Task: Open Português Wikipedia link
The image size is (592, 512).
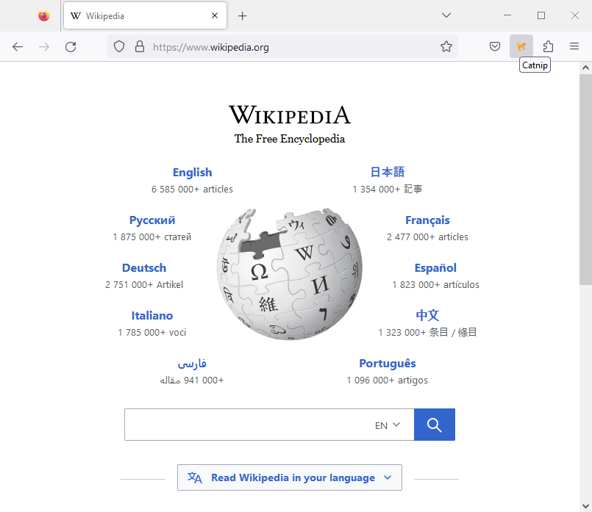Action: coord(388,364)
